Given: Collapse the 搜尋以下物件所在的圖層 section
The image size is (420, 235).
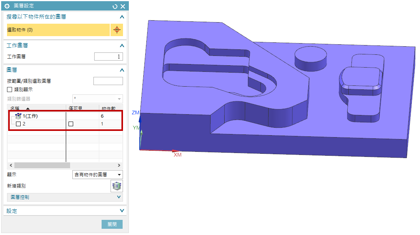Looking at the screenshot, I should pos(122,17).
